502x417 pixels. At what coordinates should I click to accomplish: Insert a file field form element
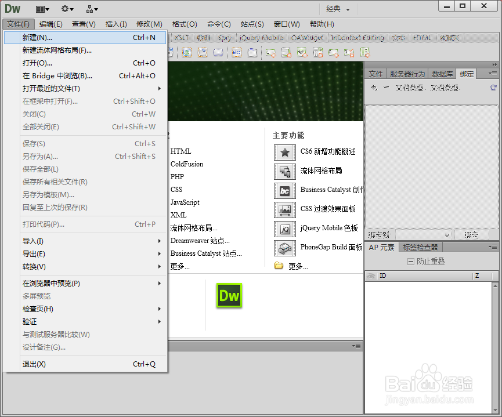(203, 52)
